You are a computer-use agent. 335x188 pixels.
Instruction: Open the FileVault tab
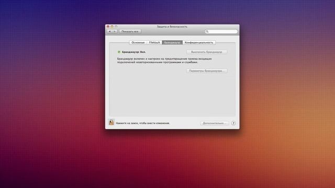(x=154, y=42)
